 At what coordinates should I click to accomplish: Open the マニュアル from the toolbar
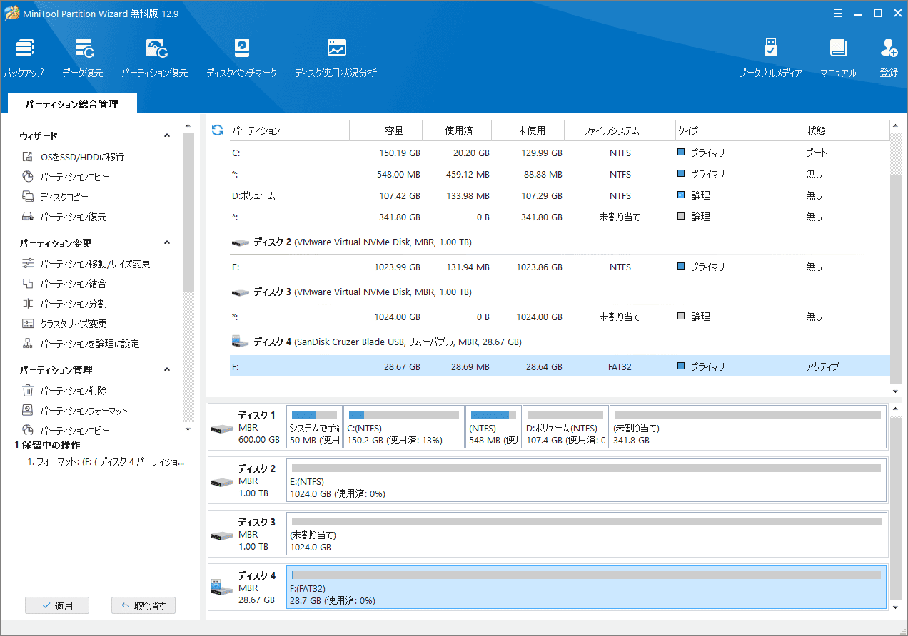838,58
